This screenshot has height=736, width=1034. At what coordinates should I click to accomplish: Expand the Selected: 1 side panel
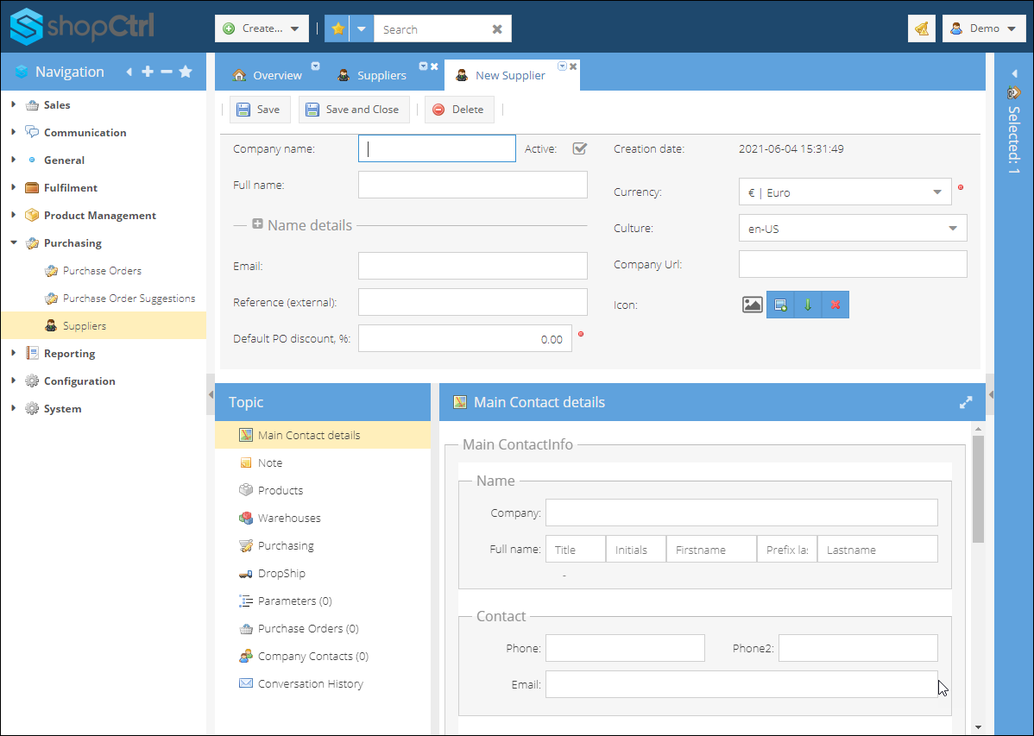tap(1013, 74)
